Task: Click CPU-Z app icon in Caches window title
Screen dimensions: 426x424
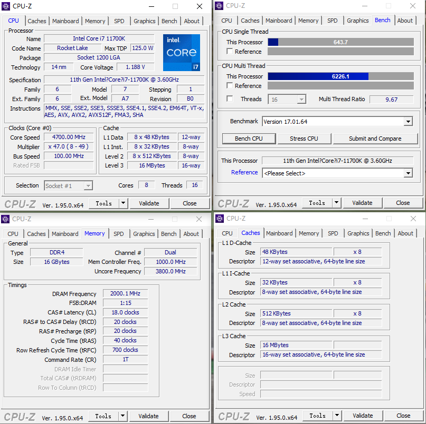Action: (x=220, y=218)
